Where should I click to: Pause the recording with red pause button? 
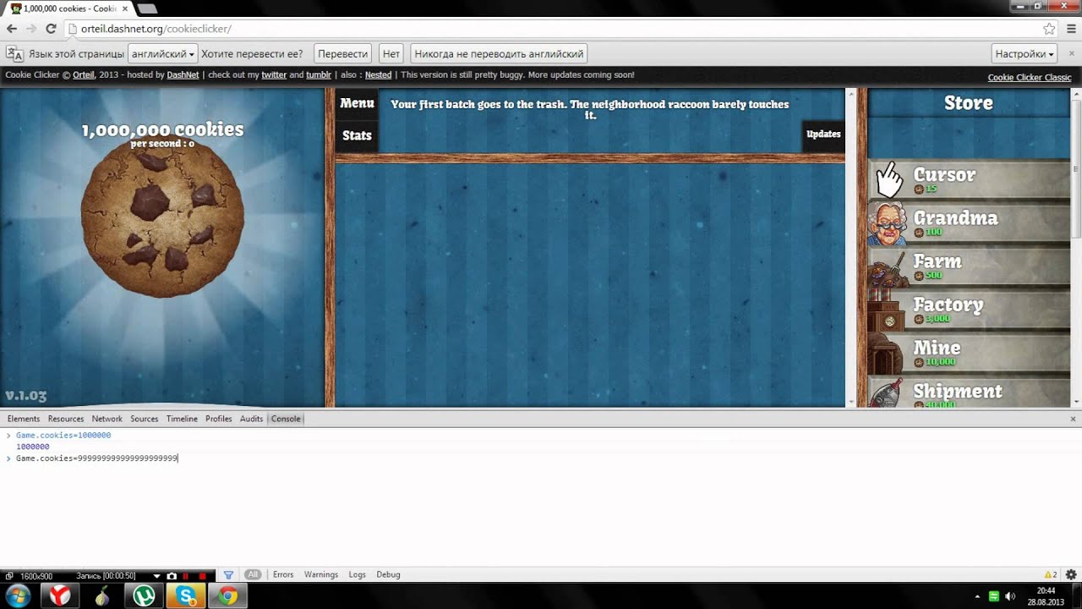[186, 576]
